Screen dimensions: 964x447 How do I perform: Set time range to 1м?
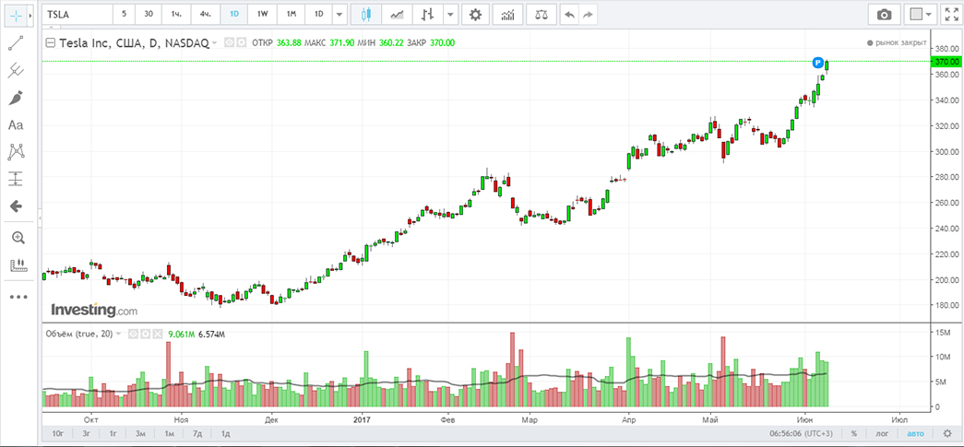[169, 433]
